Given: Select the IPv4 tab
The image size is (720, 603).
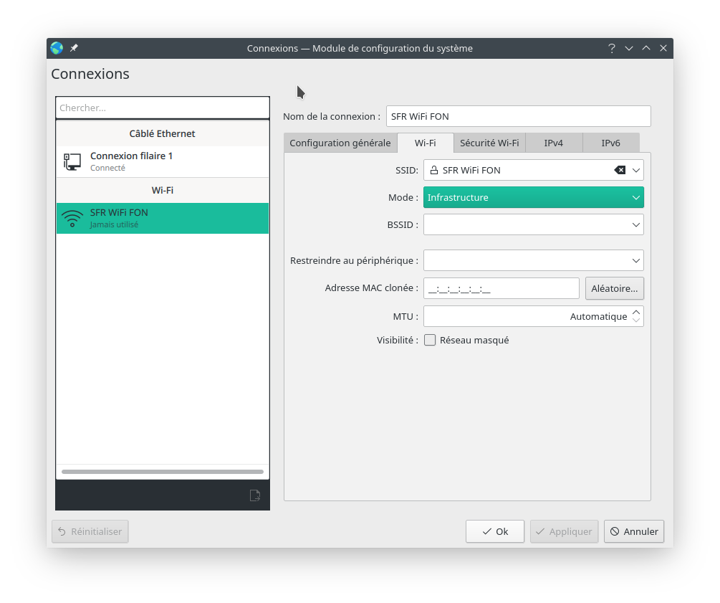Looking at the screenshot, I should [553, 143].
